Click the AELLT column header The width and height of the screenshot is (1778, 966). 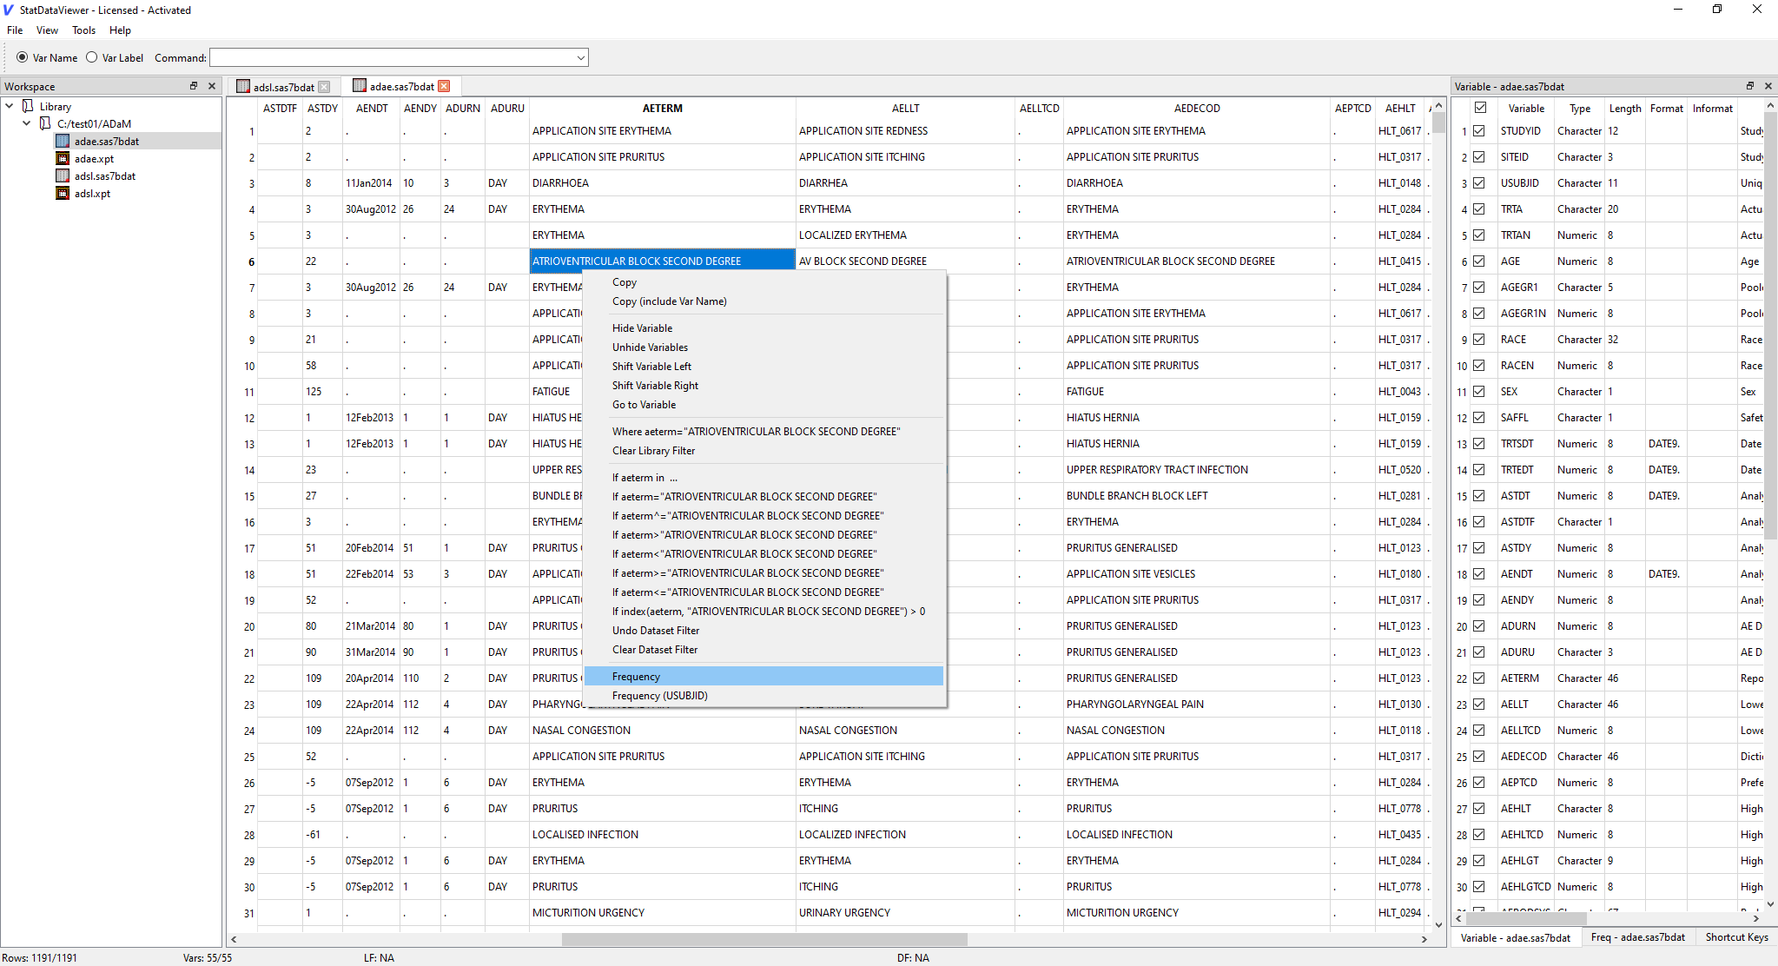pos(905,109)
